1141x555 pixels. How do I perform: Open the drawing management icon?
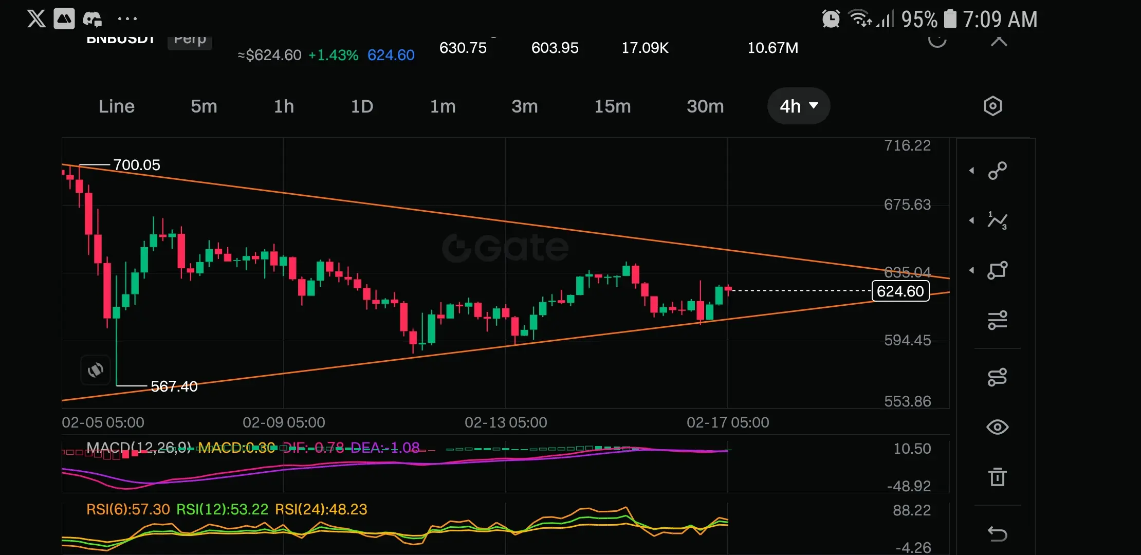(x=997, y=377)
